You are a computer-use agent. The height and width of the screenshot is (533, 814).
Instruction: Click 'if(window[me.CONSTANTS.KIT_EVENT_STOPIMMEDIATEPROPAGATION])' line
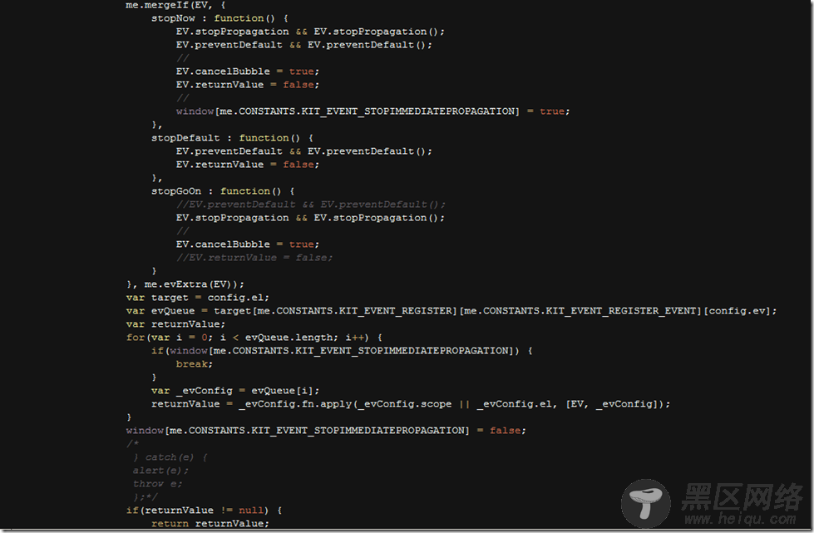342,351
